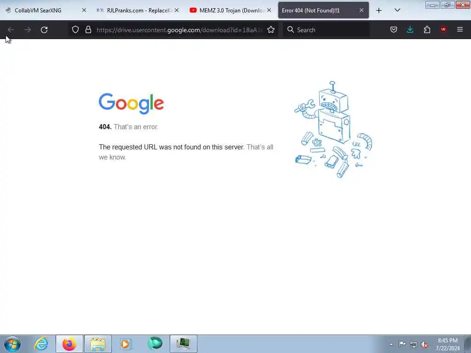Open Windows Media Player from taskbar
This screenshot has width=471, height=353.
[x=126, y=344]
